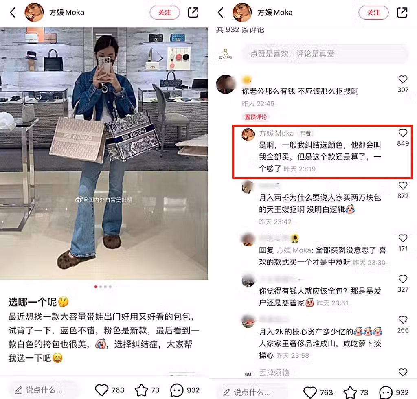This screenshot has width=417, height=399.
Task: Like the comment with 266 likes
Action: pos(403,320)
